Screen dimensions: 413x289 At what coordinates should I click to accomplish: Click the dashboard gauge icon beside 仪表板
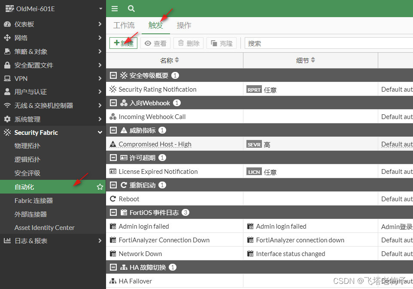tap(7, 24)
